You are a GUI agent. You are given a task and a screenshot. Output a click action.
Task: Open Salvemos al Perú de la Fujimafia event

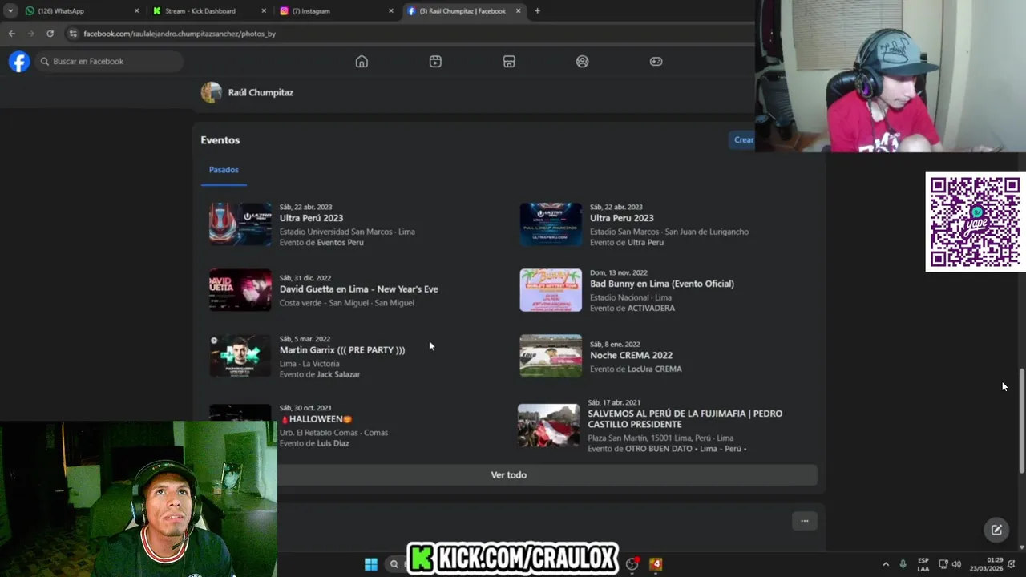click(x=685, y=419)
